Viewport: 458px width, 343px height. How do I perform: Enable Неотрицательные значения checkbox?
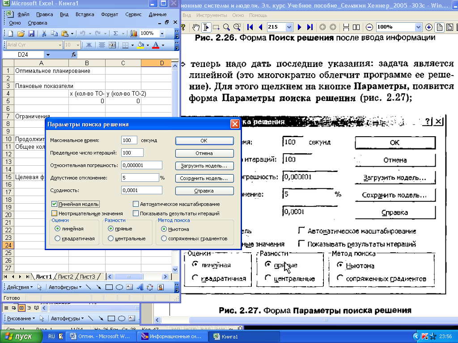point(54,213)
